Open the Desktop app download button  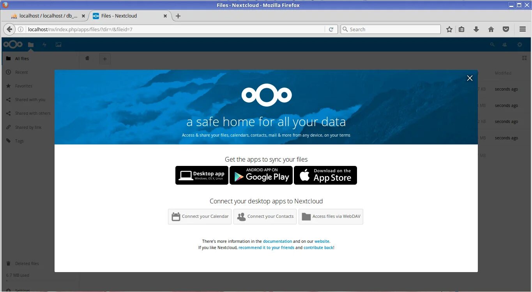(x=202, y=175)
